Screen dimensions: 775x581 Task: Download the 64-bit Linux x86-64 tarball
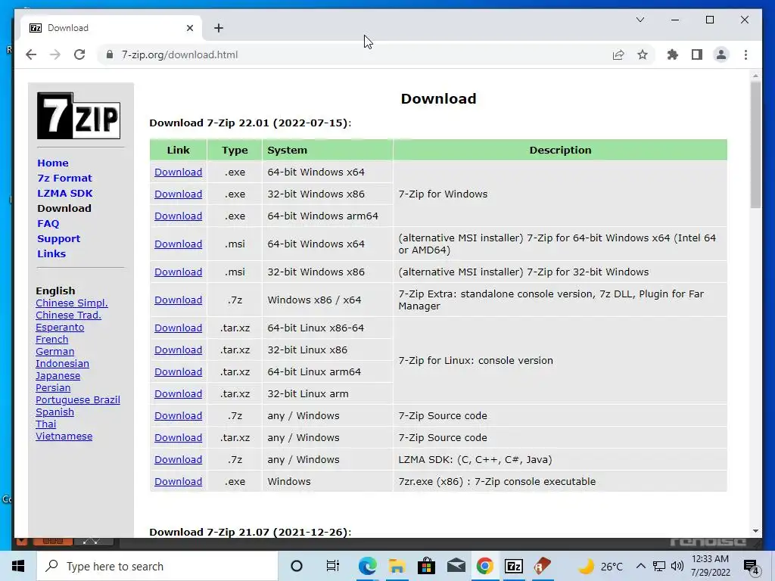click(178, 328)
